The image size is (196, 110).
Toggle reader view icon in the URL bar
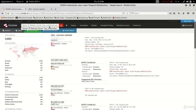point(123,13)
